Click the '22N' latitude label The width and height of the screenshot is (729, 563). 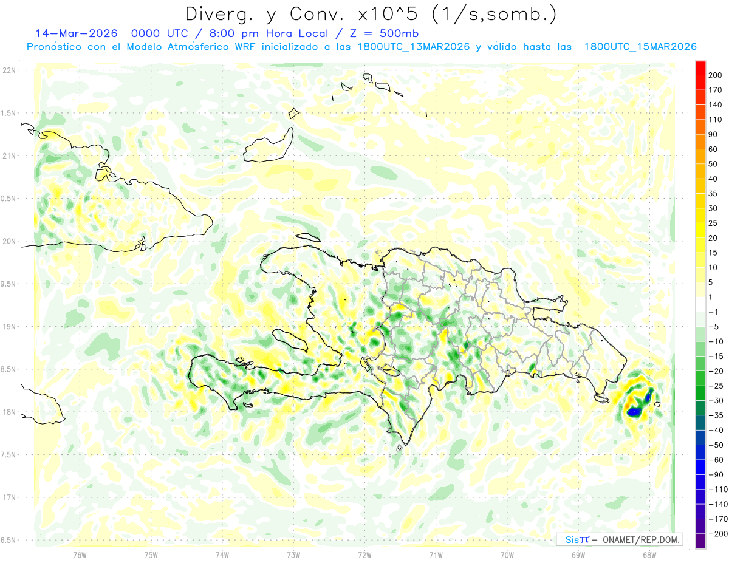9,70
